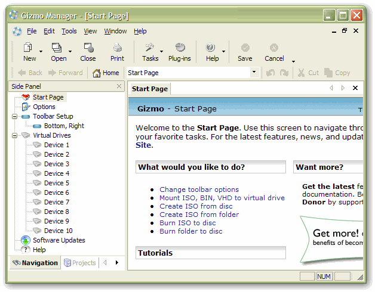
Task: Click Burn ISO to disc link
Action: (x=187, y=223)
